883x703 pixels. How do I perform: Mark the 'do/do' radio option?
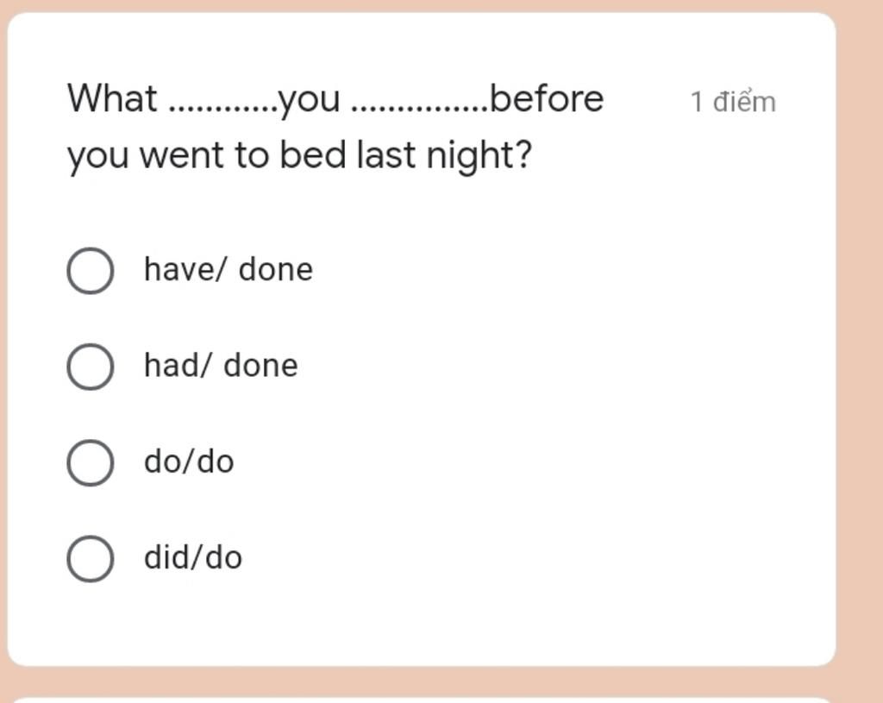pos(90,463)
